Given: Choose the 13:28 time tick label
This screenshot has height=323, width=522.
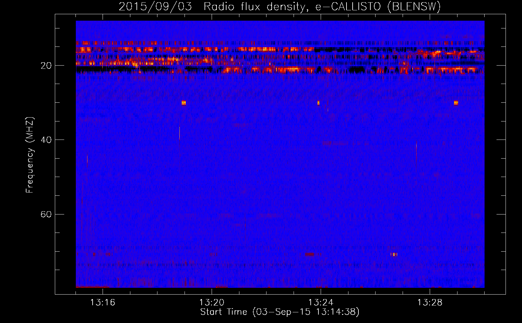Looking at the screenshot, I should (430, 303).
